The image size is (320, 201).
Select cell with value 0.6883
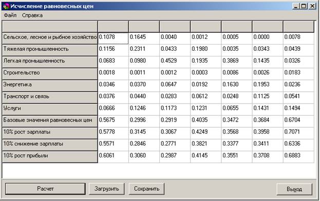coord(298,156)
